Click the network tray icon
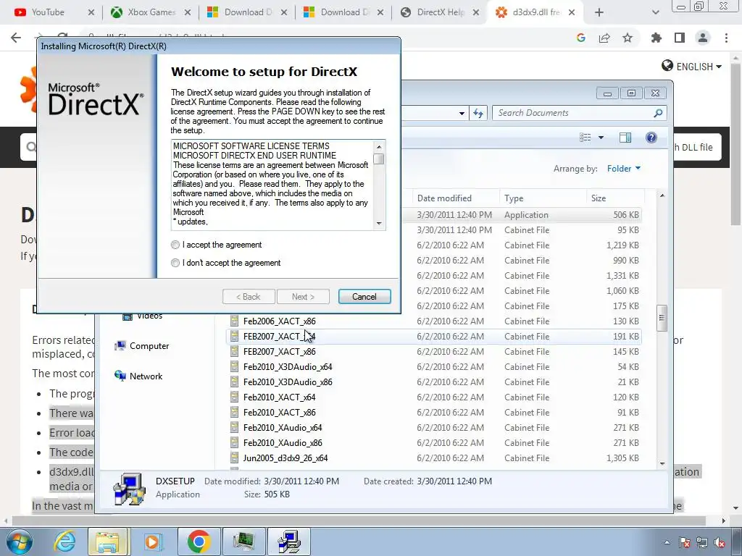The image size is (742, 556). pos(702,542)
